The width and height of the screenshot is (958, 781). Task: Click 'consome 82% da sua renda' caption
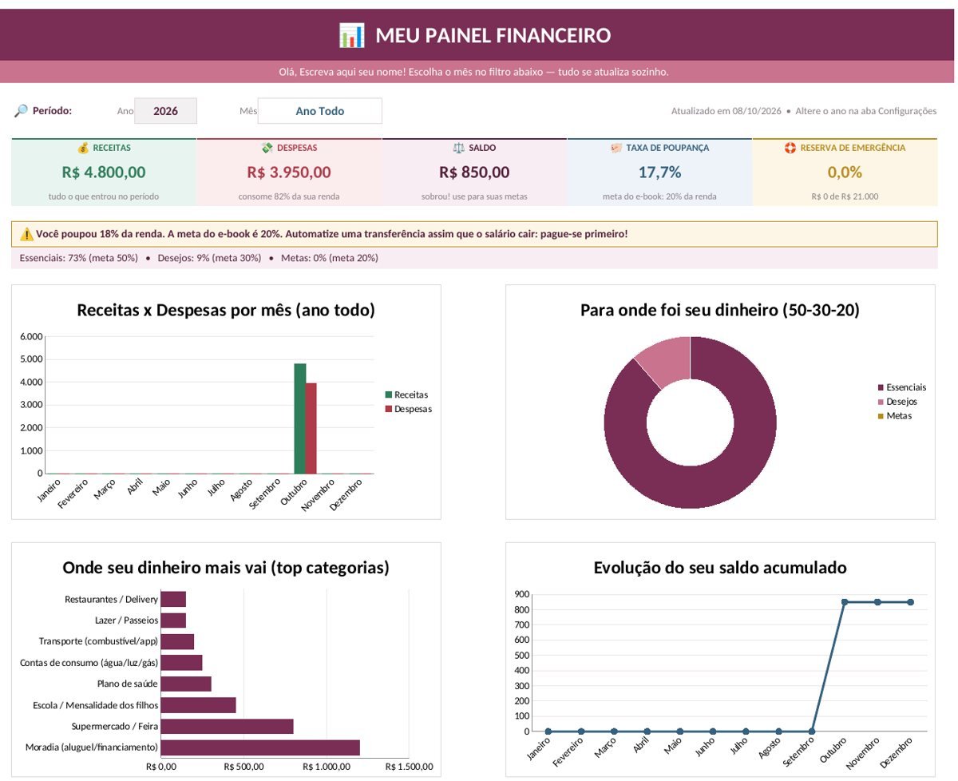point(289,196)
